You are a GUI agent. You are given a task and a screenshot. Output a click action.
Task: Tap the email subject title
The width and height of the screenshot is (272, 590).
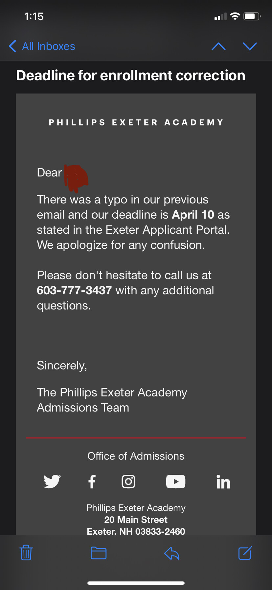pos(130,75)
